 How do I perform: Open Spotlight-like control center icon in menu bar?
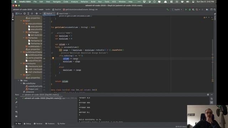click(x=193, y=2)
